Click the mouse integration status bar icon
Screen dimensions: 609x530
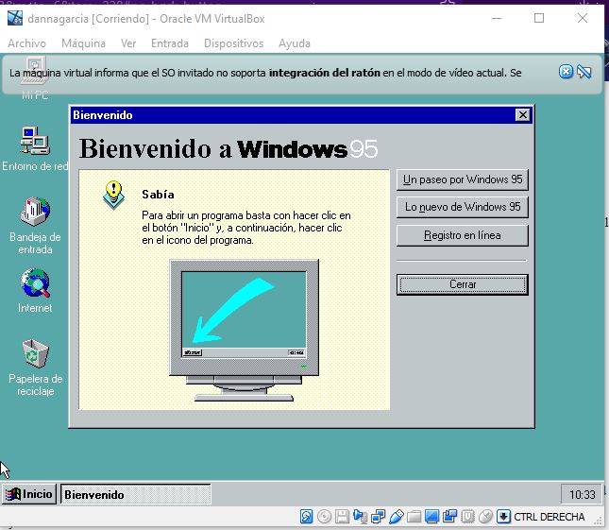coord(485,517)
